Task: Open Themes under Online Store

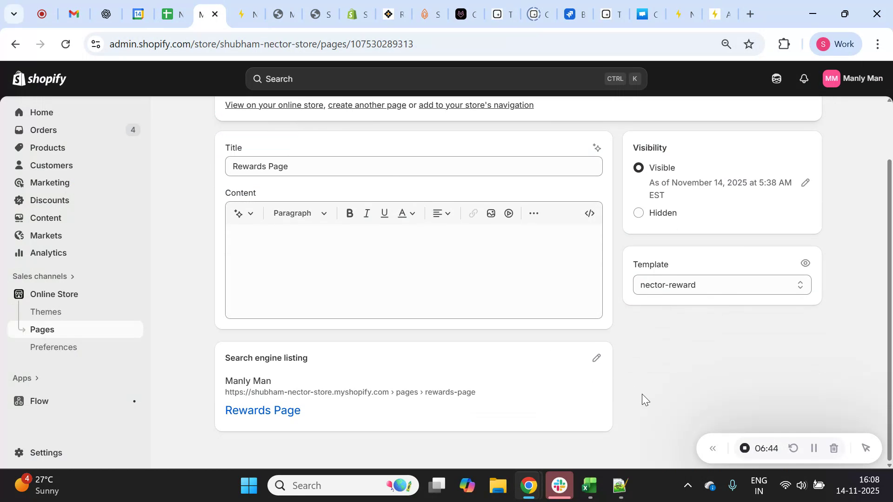Action: pos(46,312)
